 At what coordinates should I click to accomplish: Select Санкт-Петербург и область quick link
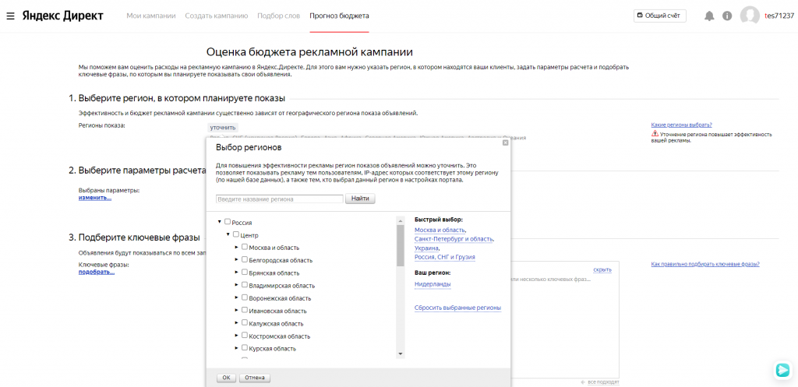(x=454, y=239)
